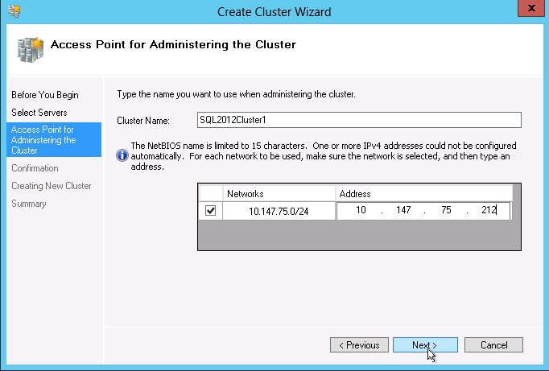Image resolution: width=549 pixels, height=371 pixels.
Task: Go to the Before You Begin step
Action: (x=45, y=95)
